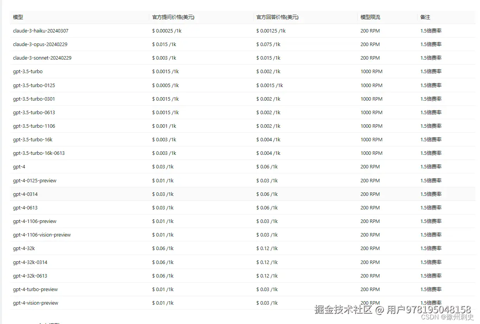
Task: Click the gpt-4-0125-preview model name
Action: (35, 180)
